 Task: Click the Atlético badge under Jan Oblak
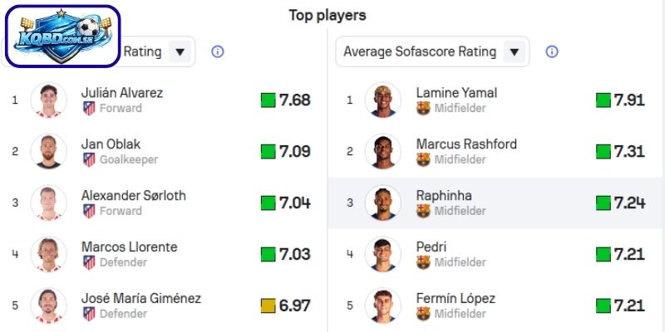tap(89, 159)
